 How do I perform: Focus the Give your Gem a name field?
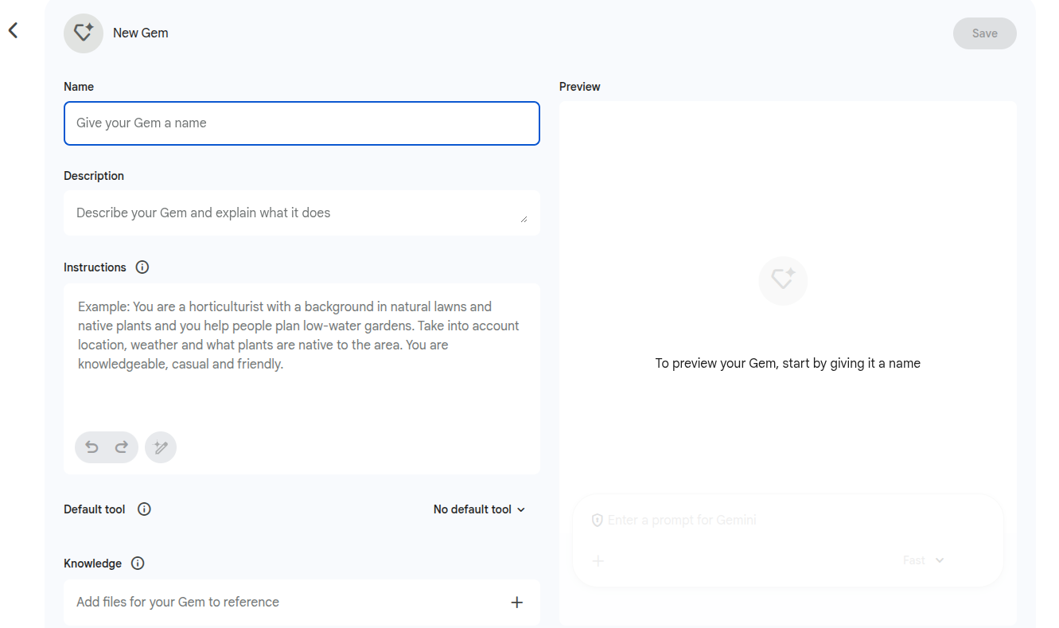[x=302, y=123]
